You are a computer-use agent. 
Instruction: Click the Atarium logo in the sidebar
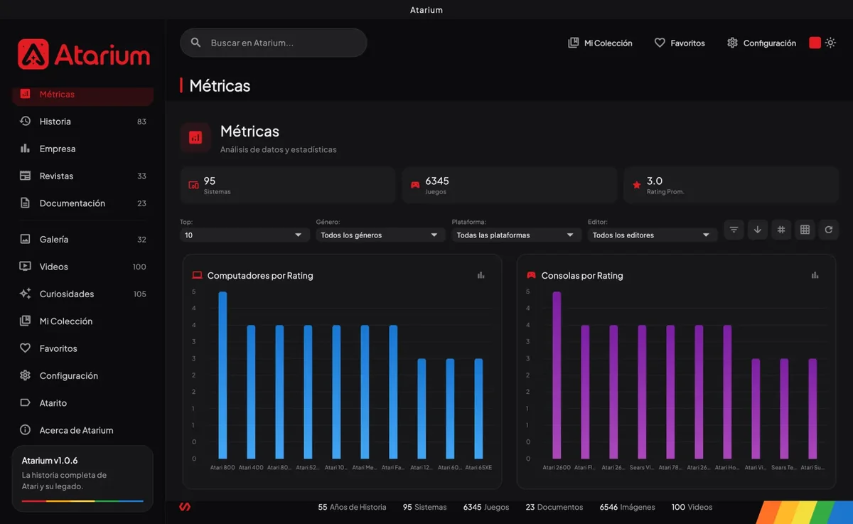tap(84, 54)
